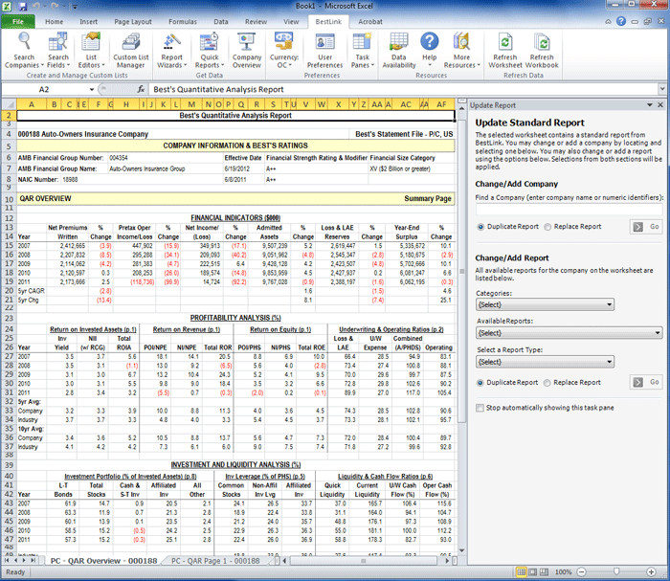The width and height of the screenshot is (670, 581).
Task: Open the File tab
Action: [x=17, y=21]
